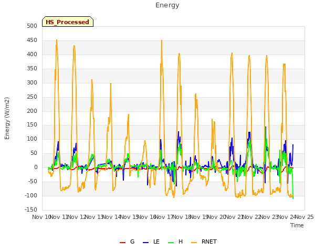Click the Nov 21 x-axis tick label
Screen dimensions: 336x252
(234, 217)
